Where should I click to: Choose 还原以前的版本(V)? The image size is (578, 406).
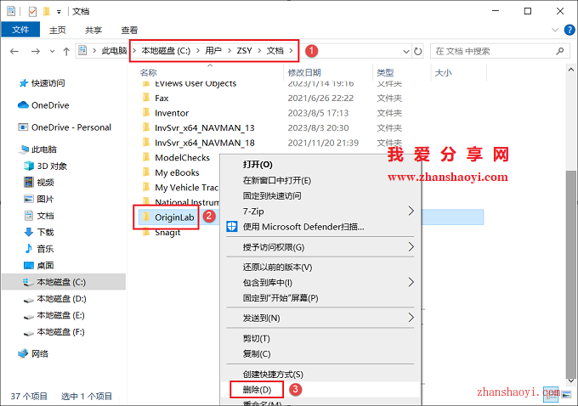click(277, 267)
